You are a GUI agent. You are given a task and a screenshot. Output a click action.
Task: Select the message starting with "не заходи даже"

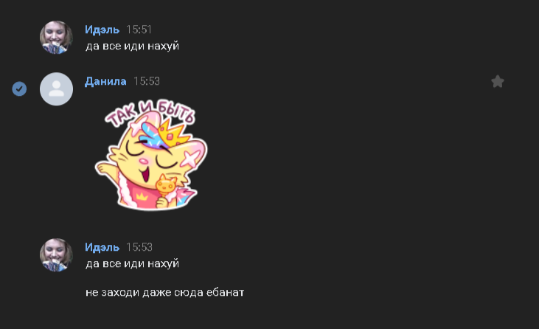[x=164, y=292]
